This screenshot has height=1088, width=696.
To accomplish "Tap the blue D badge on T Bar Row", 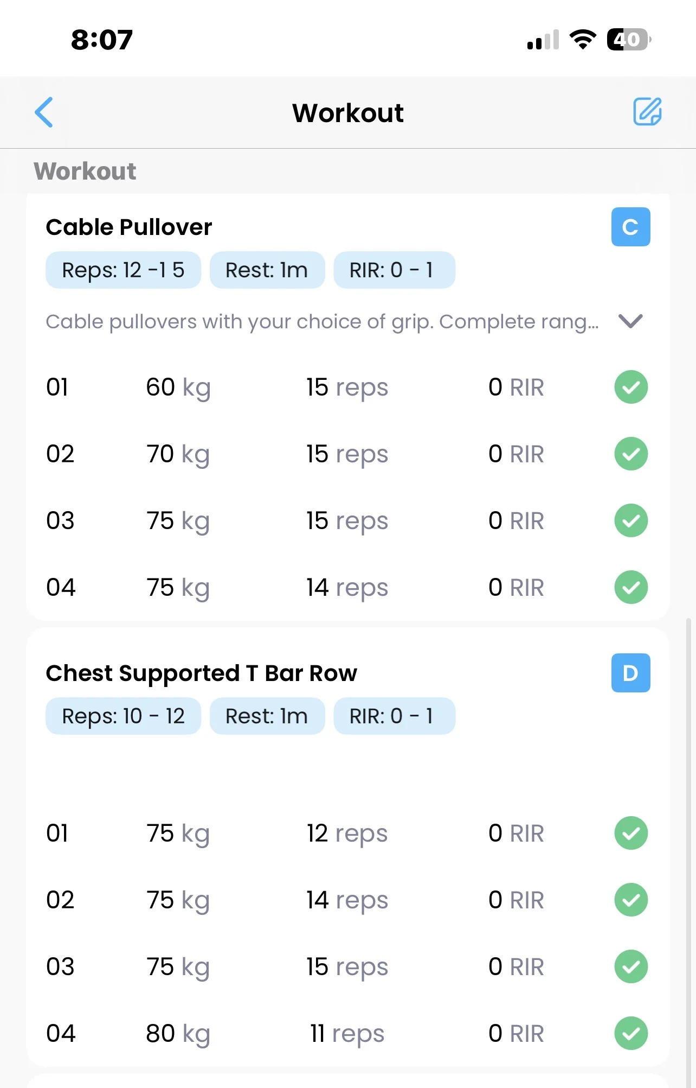I will [x=630, y=673].
